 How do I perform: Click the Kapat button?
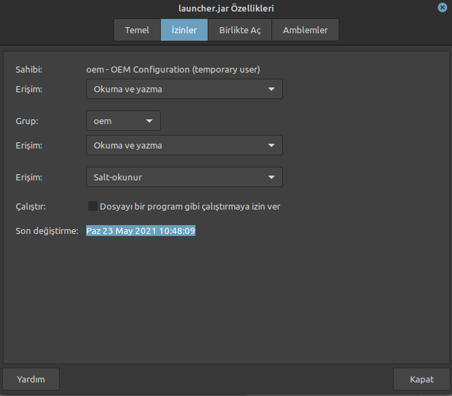coord(421,379)
